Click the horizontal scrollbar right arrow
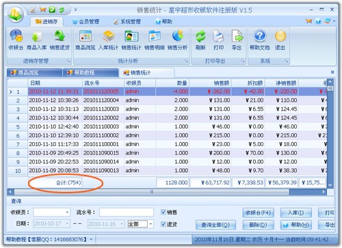 (x=324, y=192)
